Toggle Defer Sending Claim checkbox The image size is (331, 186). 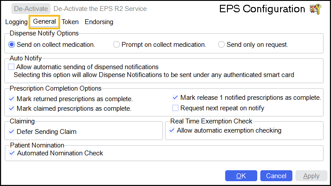12,131
